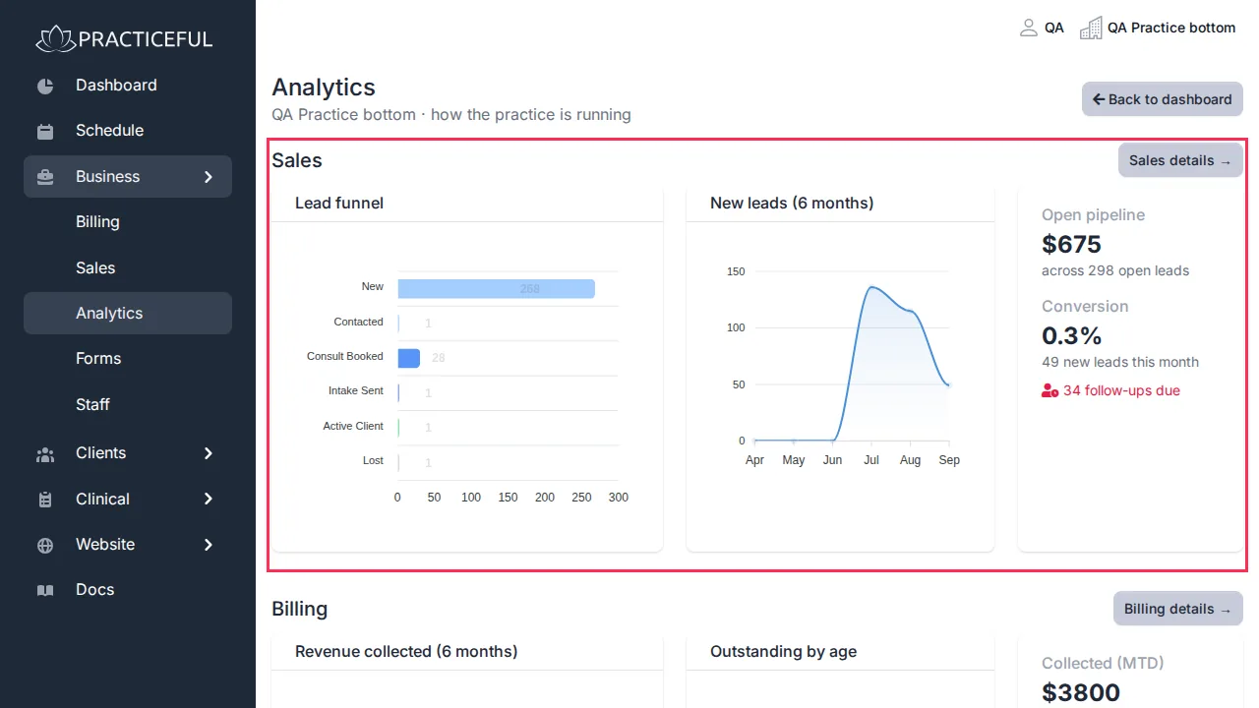1259x708 pixels.
Task: Click the QA user profile icon
Action: (x=1029, y=28)
